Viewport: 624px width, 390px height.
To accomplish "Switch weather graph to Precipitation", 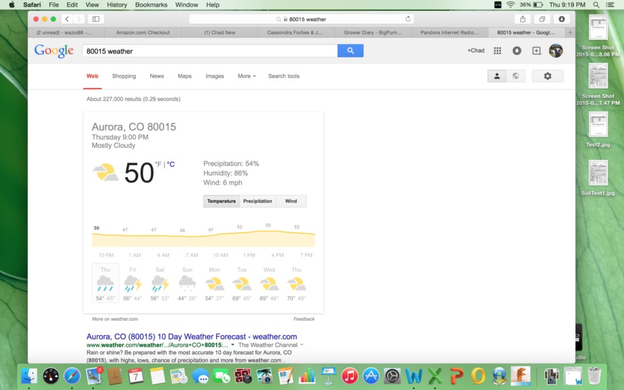I will pos(257,201).
